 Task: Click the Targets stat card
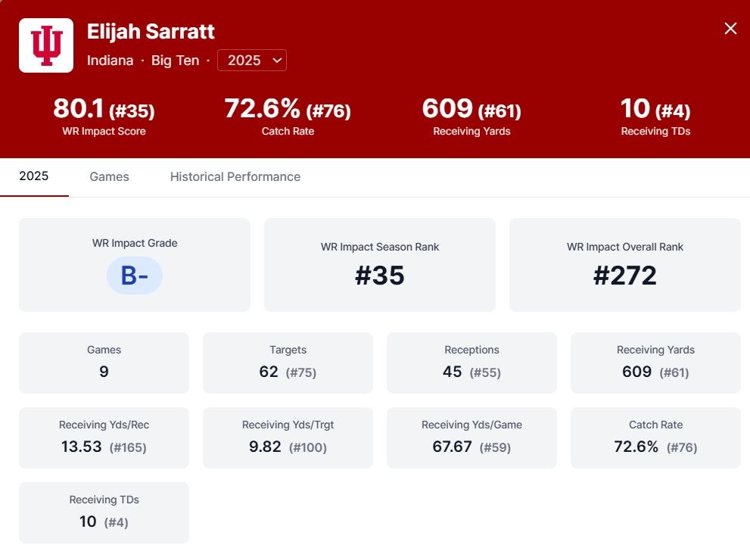pos(288,363)
